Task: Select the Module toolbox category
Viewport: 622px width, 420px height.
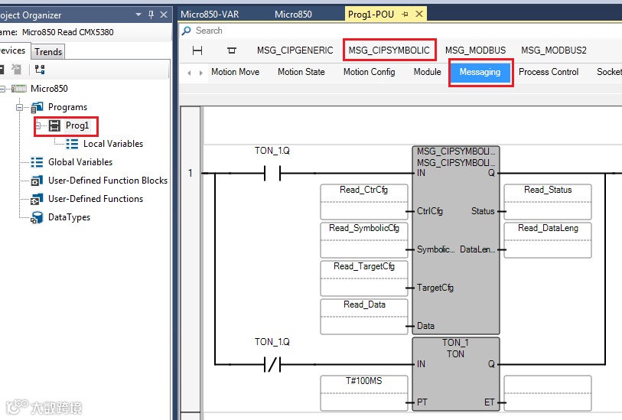Action: (x=427, y=72)
